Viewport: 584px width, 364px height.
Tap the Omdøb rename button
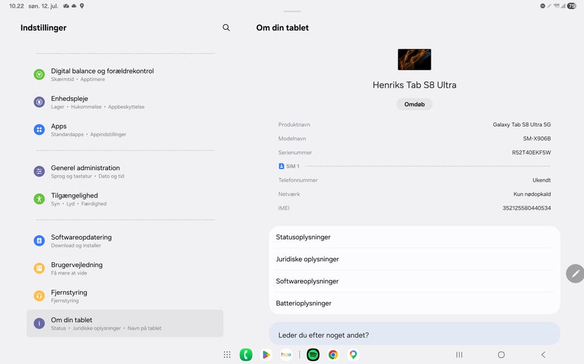(414, 104)
